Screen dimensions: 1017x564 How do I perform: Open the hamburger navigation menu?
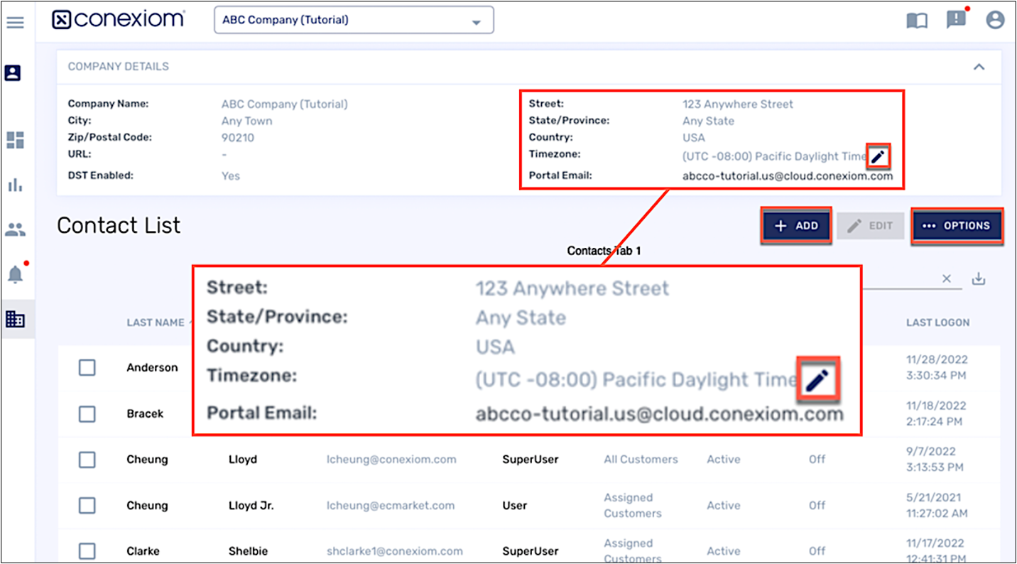15,23
